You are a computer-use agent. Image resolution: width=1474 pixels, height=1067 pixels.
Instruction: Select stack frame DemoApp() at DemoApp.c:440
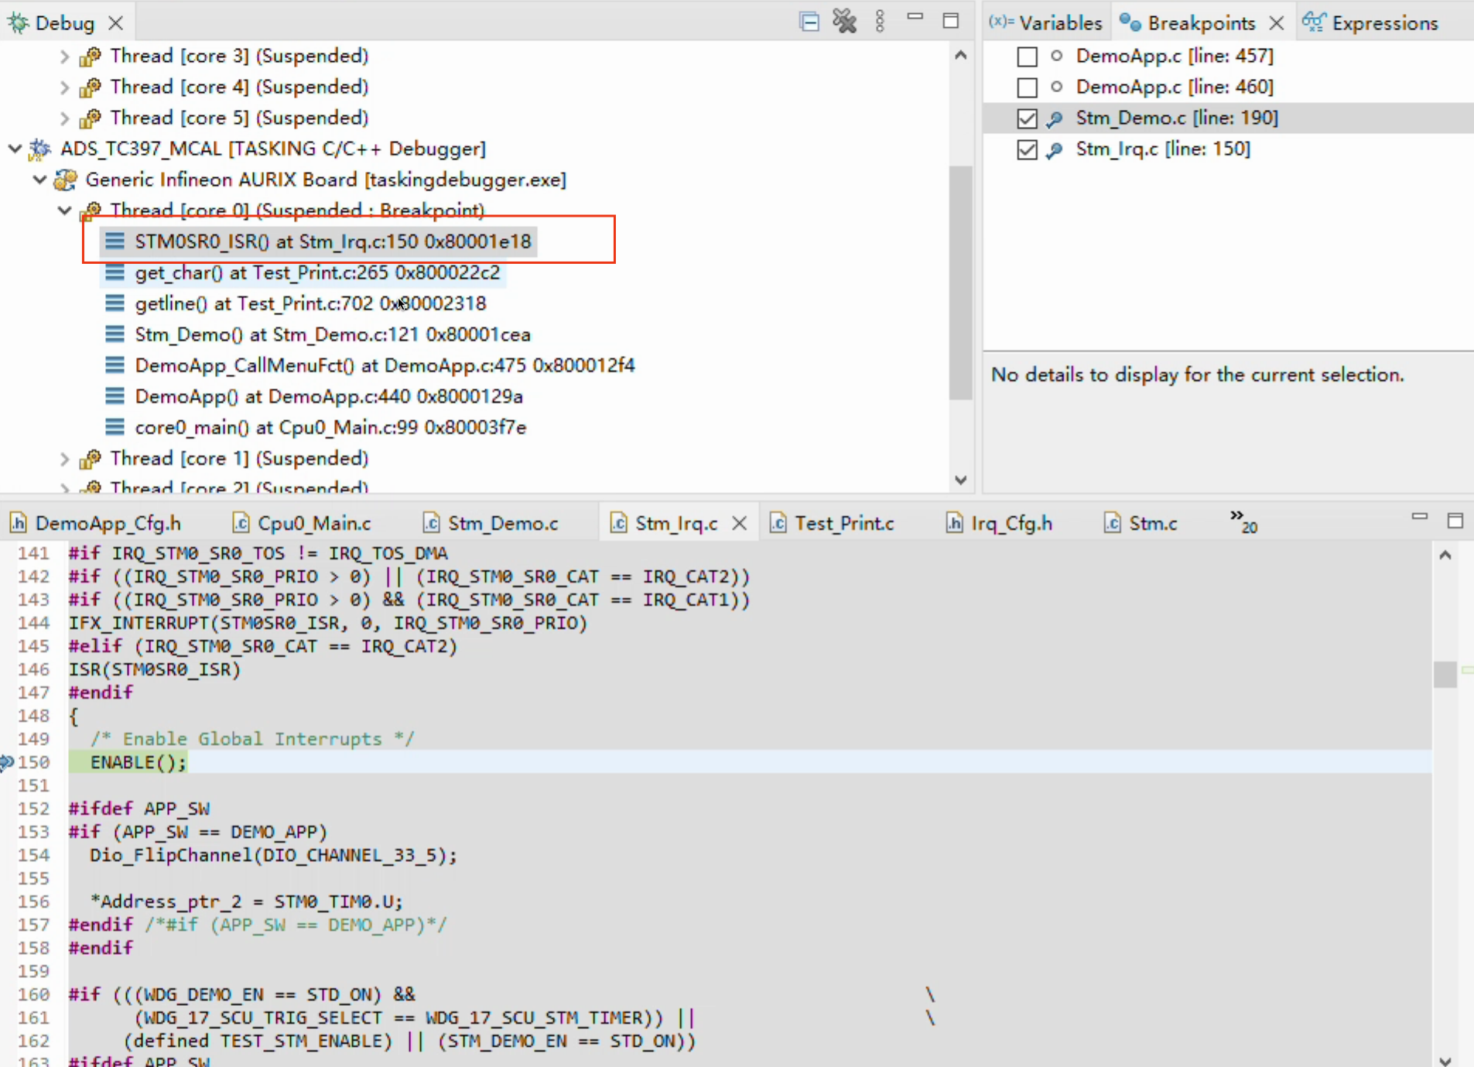point(329,396)
